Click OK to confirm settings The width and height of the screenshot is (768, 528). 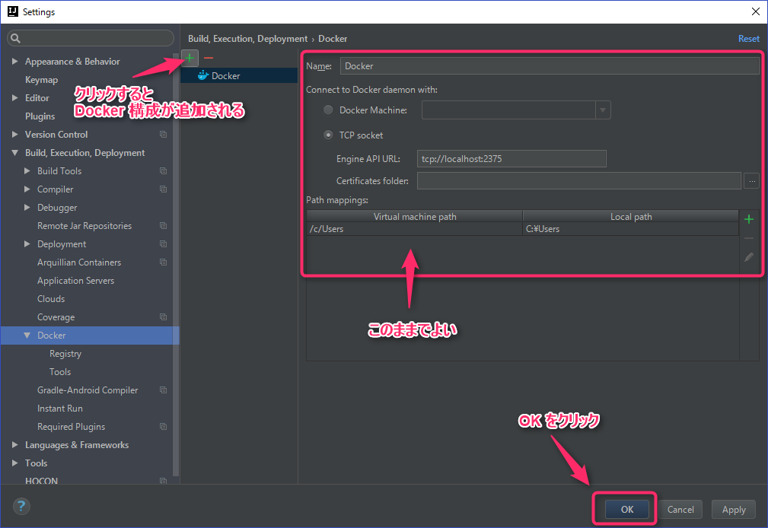tap(627, 510)
